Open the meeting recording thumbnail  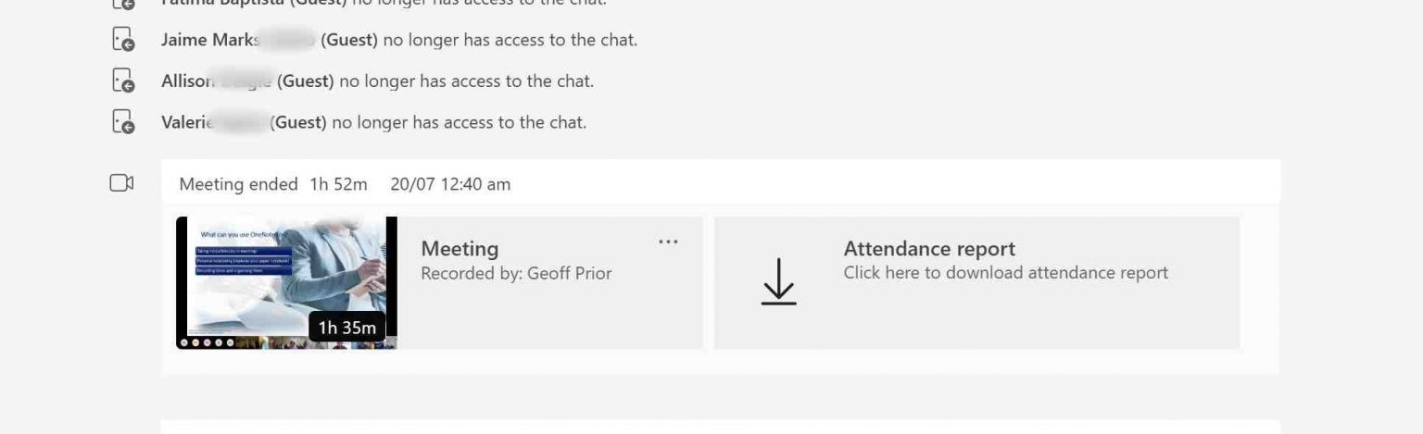(x=287, y=282)
